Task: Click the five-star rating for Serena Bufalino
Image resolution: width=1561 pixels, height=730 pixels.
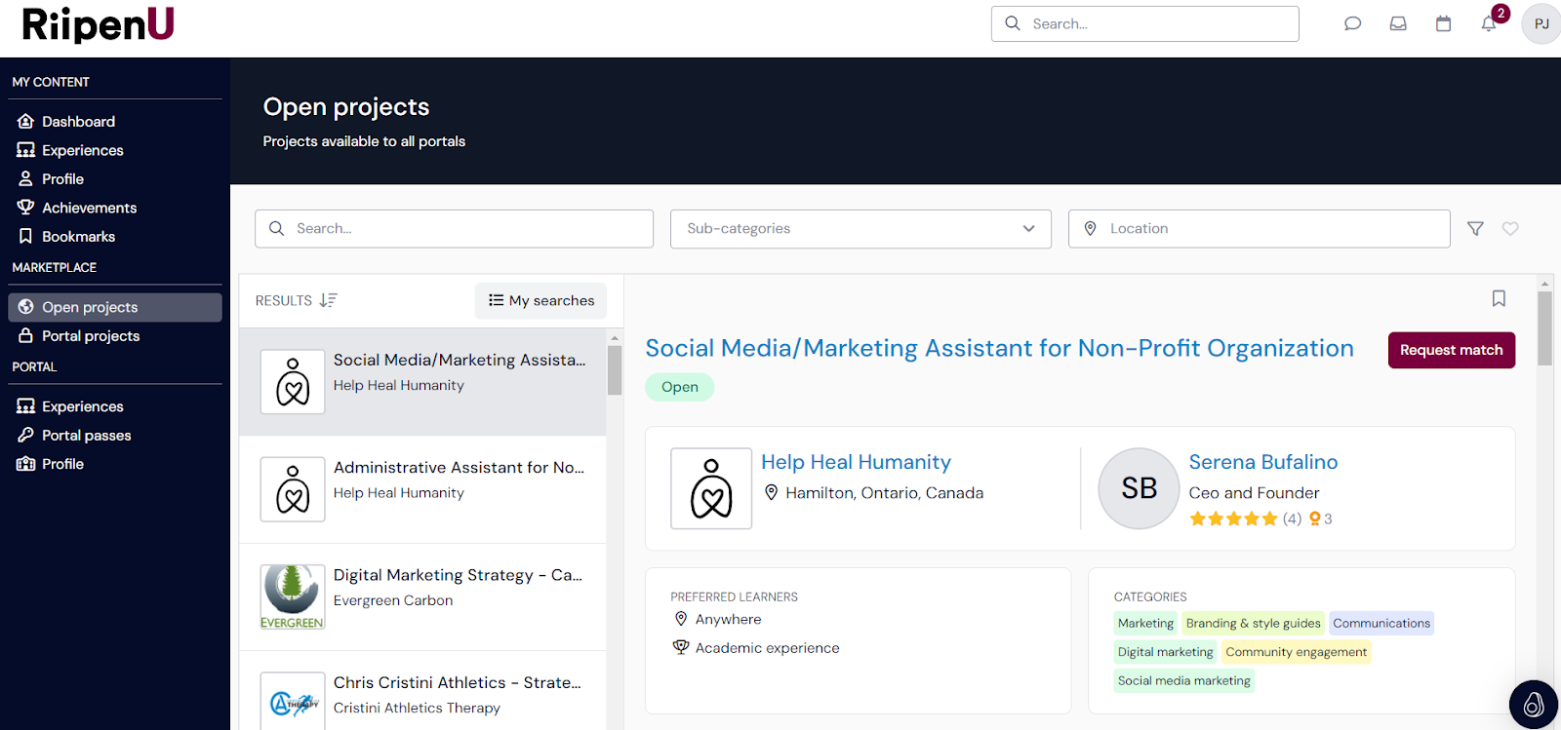Action: 1233,519
